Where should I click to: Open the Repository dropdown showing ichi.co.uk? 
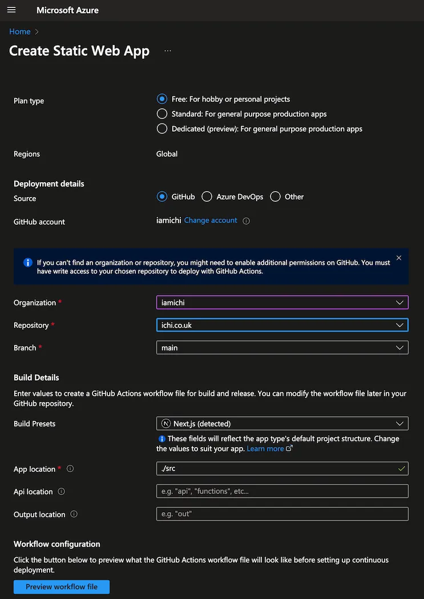point(282,325)
